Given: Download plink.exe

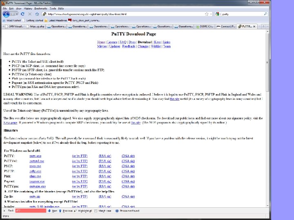Looking at the screenshot, I should click(x=35, y=176).
